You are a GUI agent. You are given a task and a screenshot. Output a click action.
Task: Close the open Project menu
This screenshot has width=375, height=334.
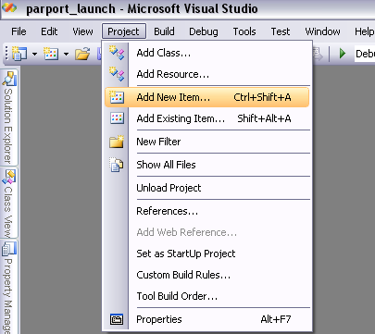pos(124,31)
